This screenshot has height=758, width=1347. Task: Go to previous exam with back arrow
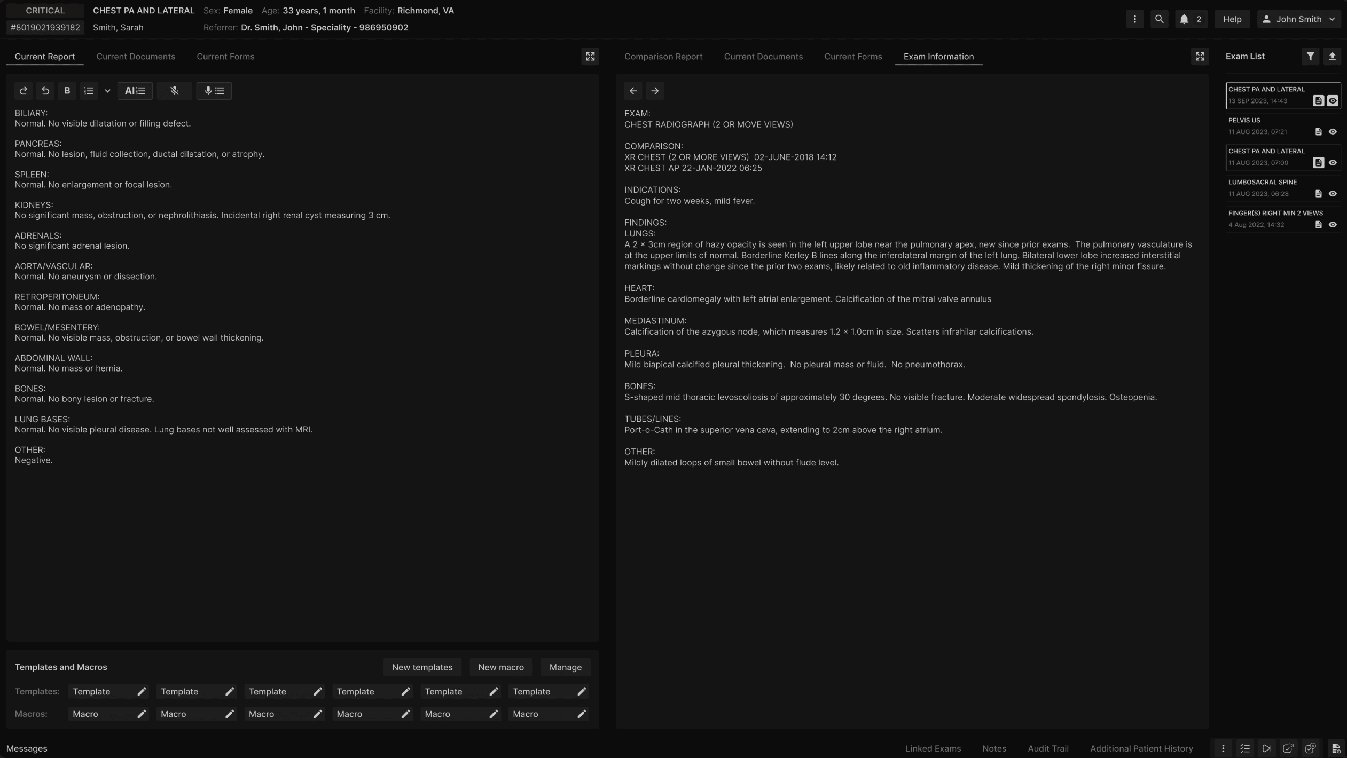click(x=633, y=91)
